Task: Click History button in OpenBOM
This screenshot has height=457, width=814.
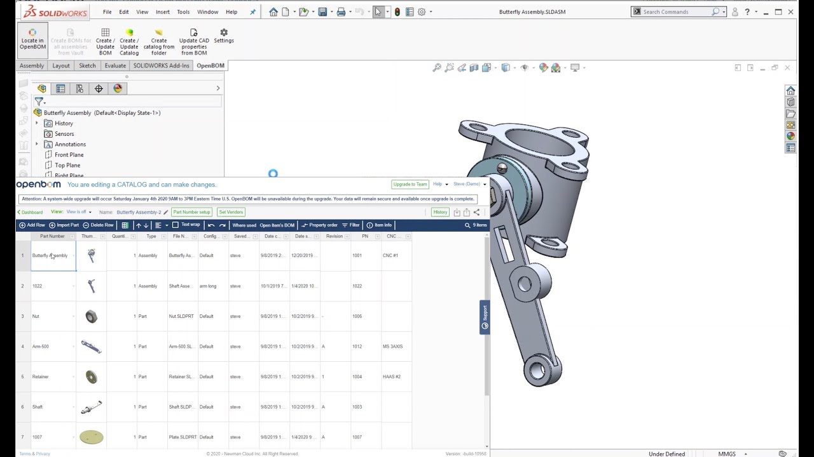Action: 440,212
